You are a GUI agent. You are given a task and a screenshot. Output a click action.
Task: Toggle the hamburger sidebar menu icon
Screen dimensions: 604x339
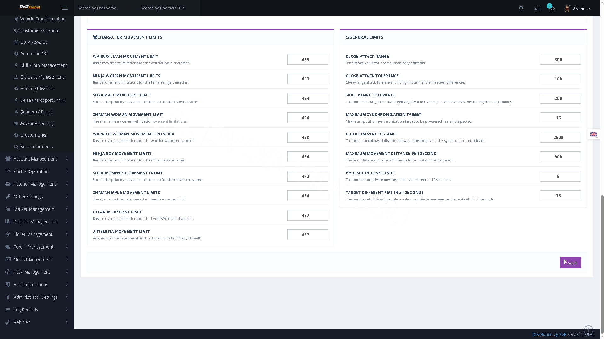click(x=65, y=8)
